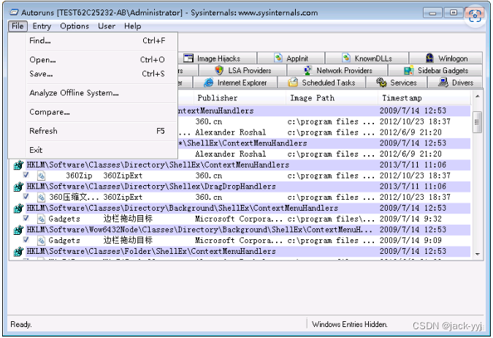Click KnownDLLs tab icon
This screenshot has height=338, width=493.
(346, 58)
